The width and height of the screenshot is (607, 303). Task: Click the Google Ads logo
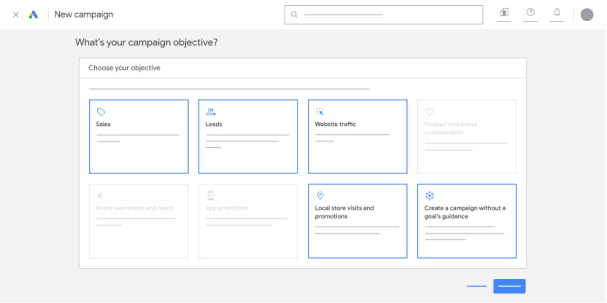[x=33, y=14]
